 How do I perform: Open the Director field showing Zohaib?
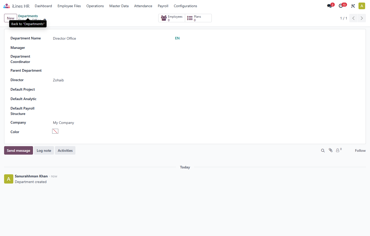116,80
